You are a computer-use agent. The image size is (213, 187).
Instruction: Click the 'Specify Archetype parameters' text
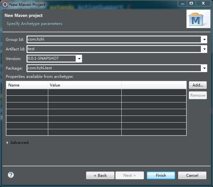click(34, 24)
